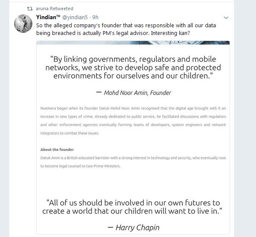
Task: Click the "By linking governments" quote
Action: point(133,67)
